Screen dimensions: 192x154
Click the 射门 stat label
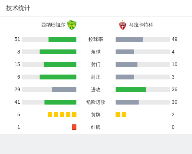pos(96,64)
